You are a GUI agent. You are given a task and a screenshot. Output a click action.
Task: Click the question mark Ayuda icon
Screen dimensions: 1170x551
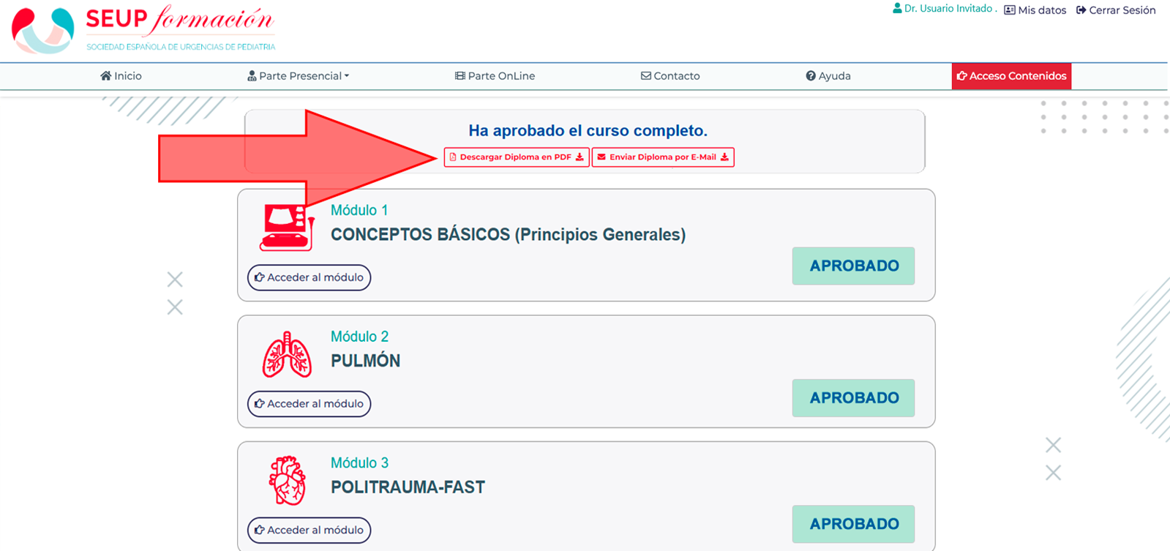click(x=811, y=76)
